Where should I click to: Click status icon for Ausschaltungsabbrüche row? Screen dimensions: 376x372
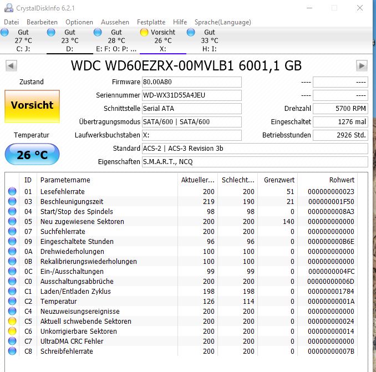tap(12, 281)
